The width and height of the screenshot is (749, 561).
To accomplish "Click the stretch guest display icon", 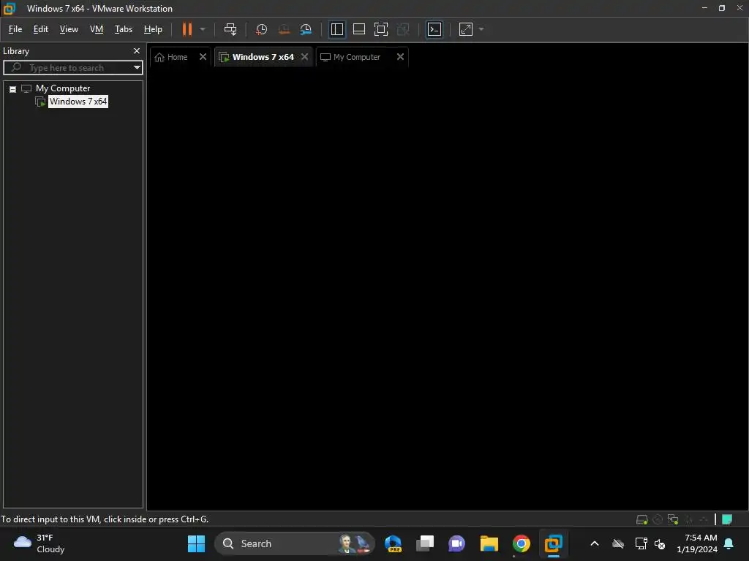I will click(466, 29).
